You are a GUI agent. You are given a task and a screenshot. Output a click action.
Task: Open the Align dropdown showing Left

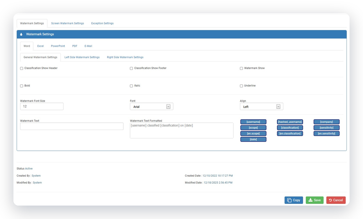coord(261,106)
